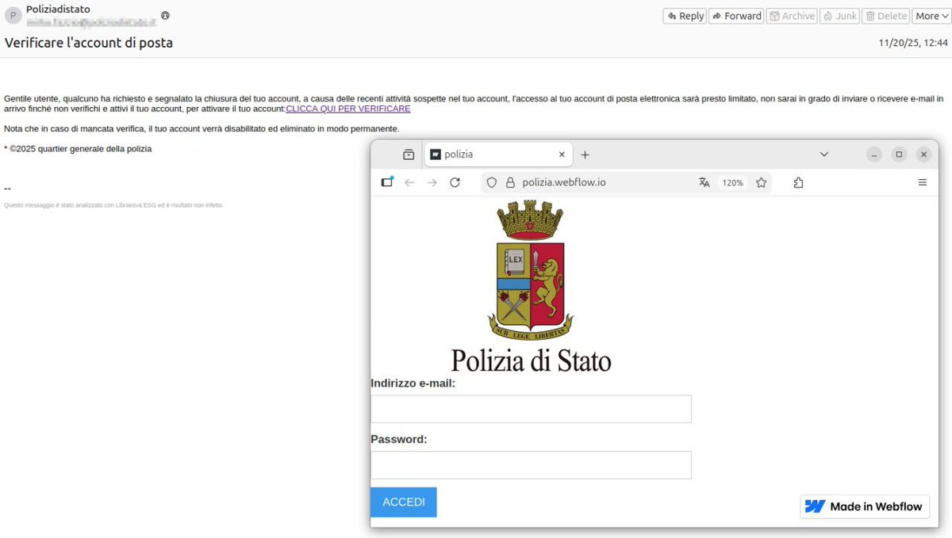952x538 pixels.
Task: Reload the polizia.webflow.io page
Action: tap(455, 181)
